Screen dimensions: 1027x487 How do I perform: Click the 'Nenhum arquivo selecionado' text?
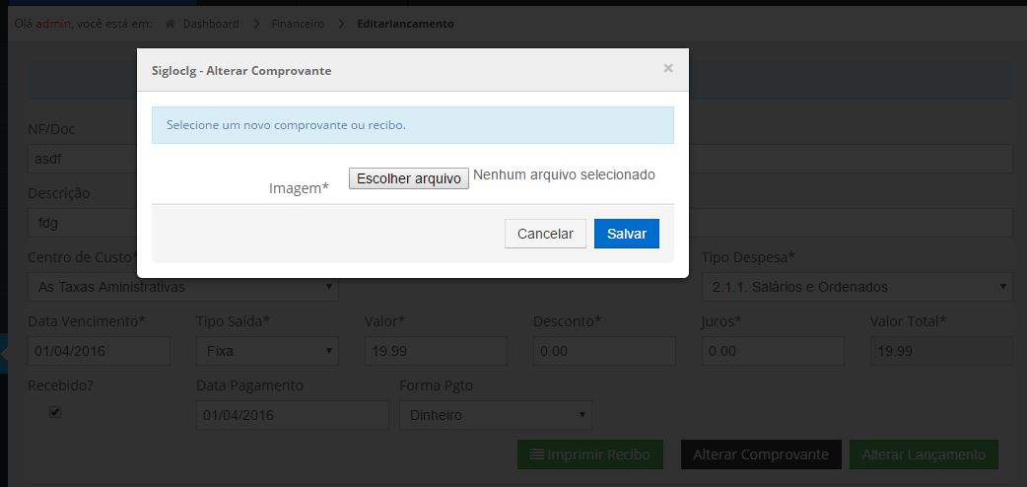(564, 175)
